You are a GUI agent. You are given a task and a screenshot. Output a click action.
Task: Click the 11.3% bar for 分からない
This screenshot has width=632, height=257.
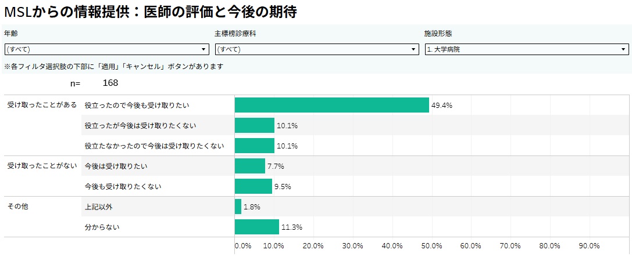tap(256, 227)
